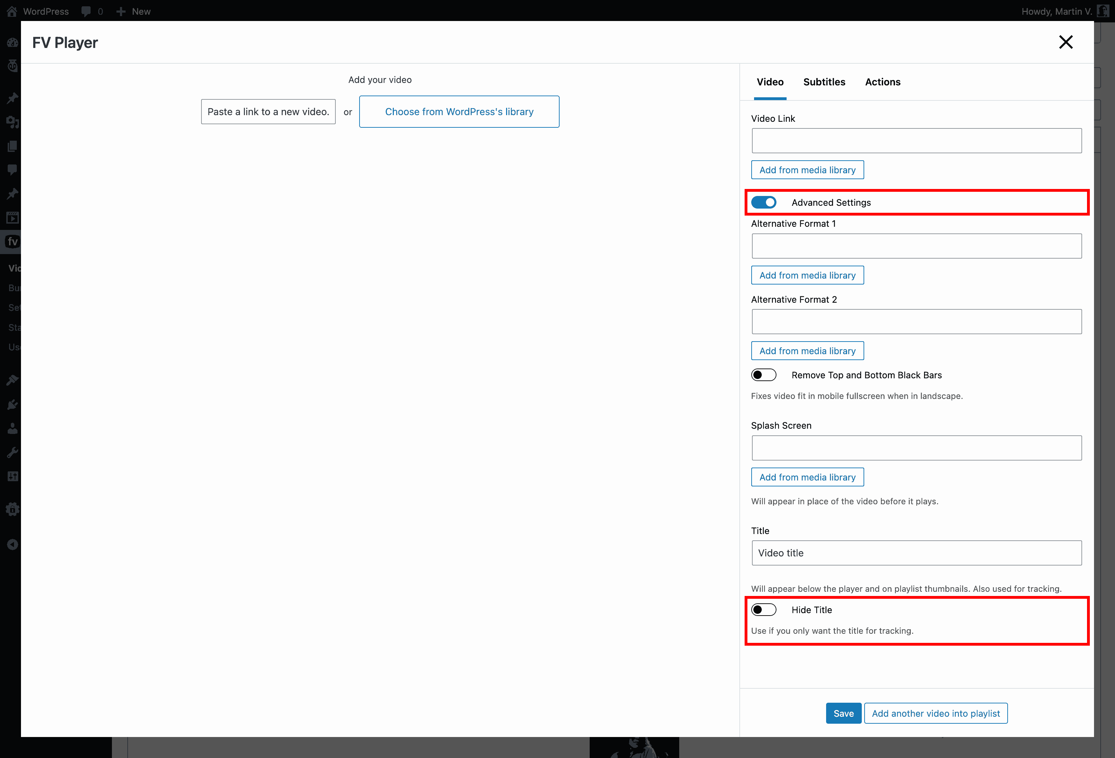Open the Users person sidebar icon
1115x758 pixels.
click(13, 428)
